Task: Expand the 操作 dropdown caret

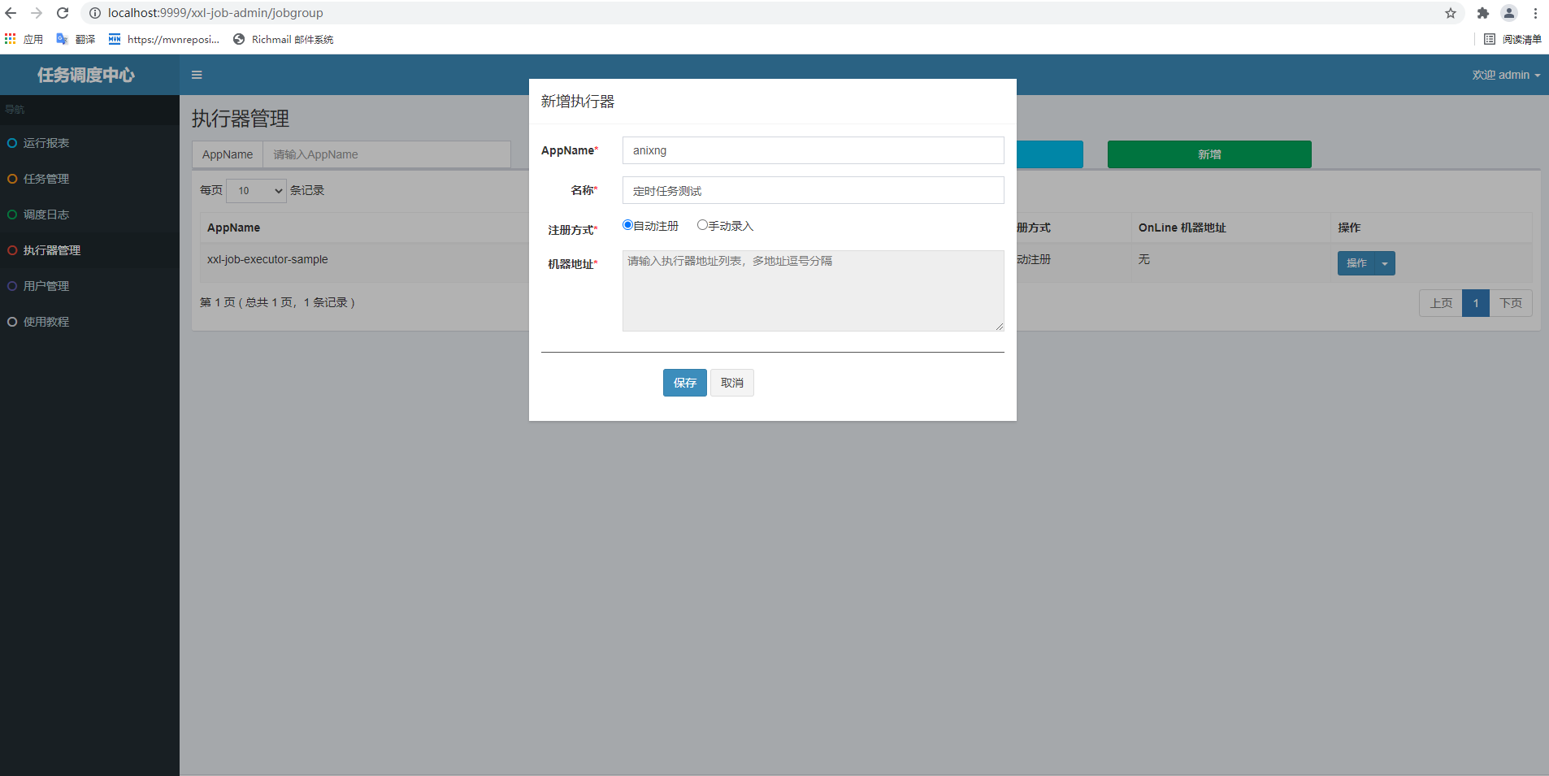Action: click(1385, 263)
